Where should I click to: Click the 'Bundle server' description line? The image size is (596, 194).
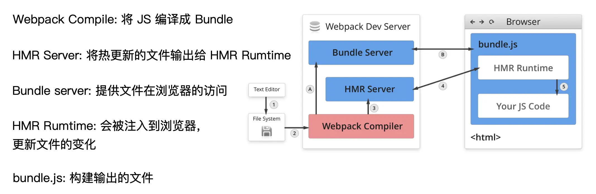(x=120, y=91)
